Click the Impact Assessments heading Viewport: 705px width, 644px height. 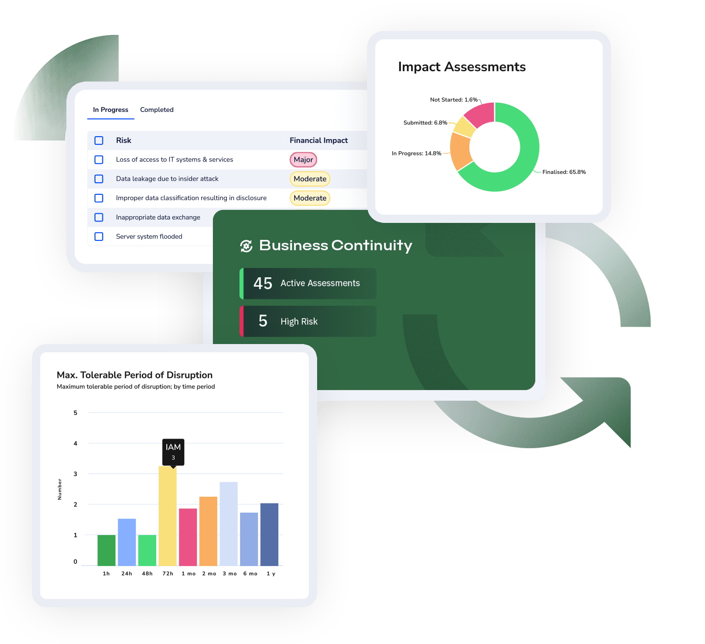462,67
